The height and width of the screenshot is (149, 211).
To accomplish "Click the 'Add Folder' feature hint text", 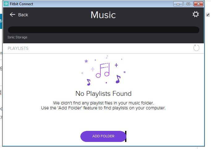I will [x=103, y=108].
